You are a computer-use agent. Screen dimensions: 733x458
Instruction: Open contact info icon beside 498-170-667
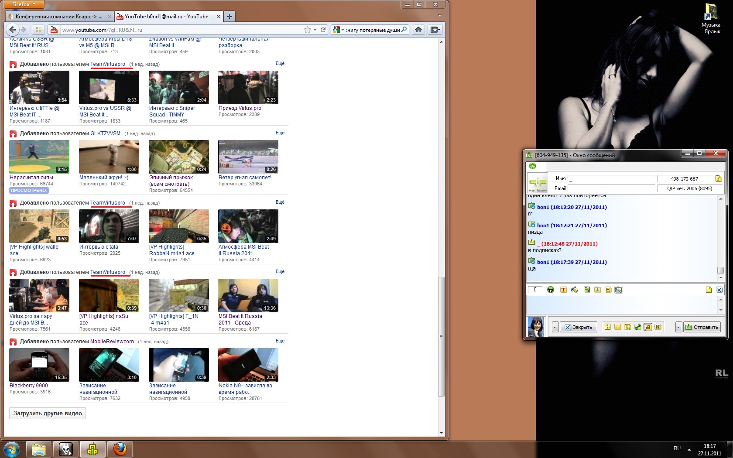(718, 178)
